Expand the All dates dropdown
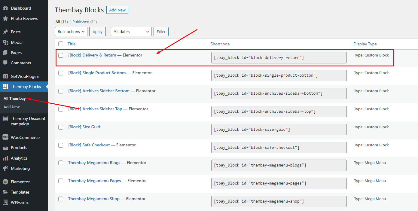 [131, 32]
